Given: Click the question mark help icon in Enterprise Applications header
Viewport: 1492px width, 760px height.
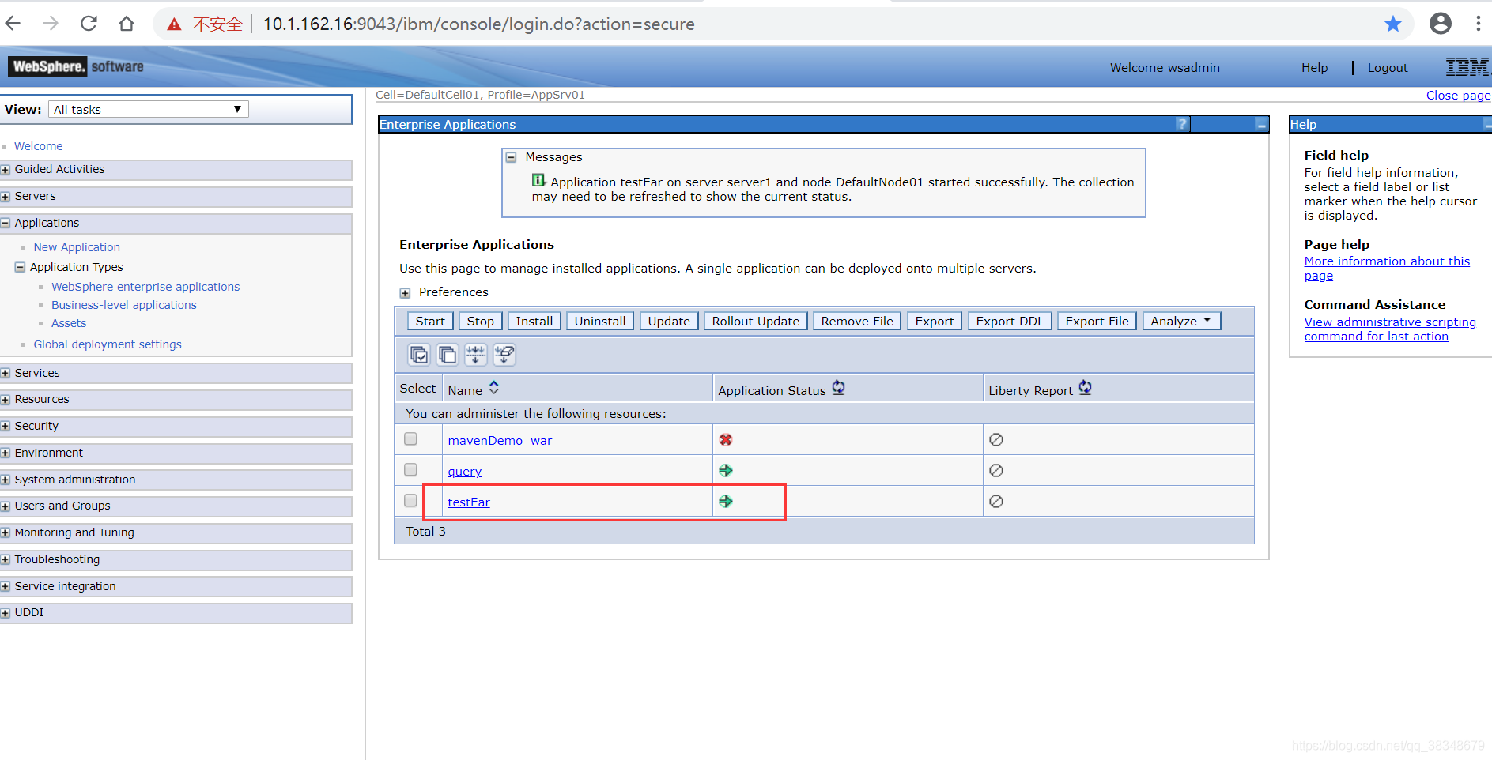Looking at the screenshot, I should click(1182, 124).
